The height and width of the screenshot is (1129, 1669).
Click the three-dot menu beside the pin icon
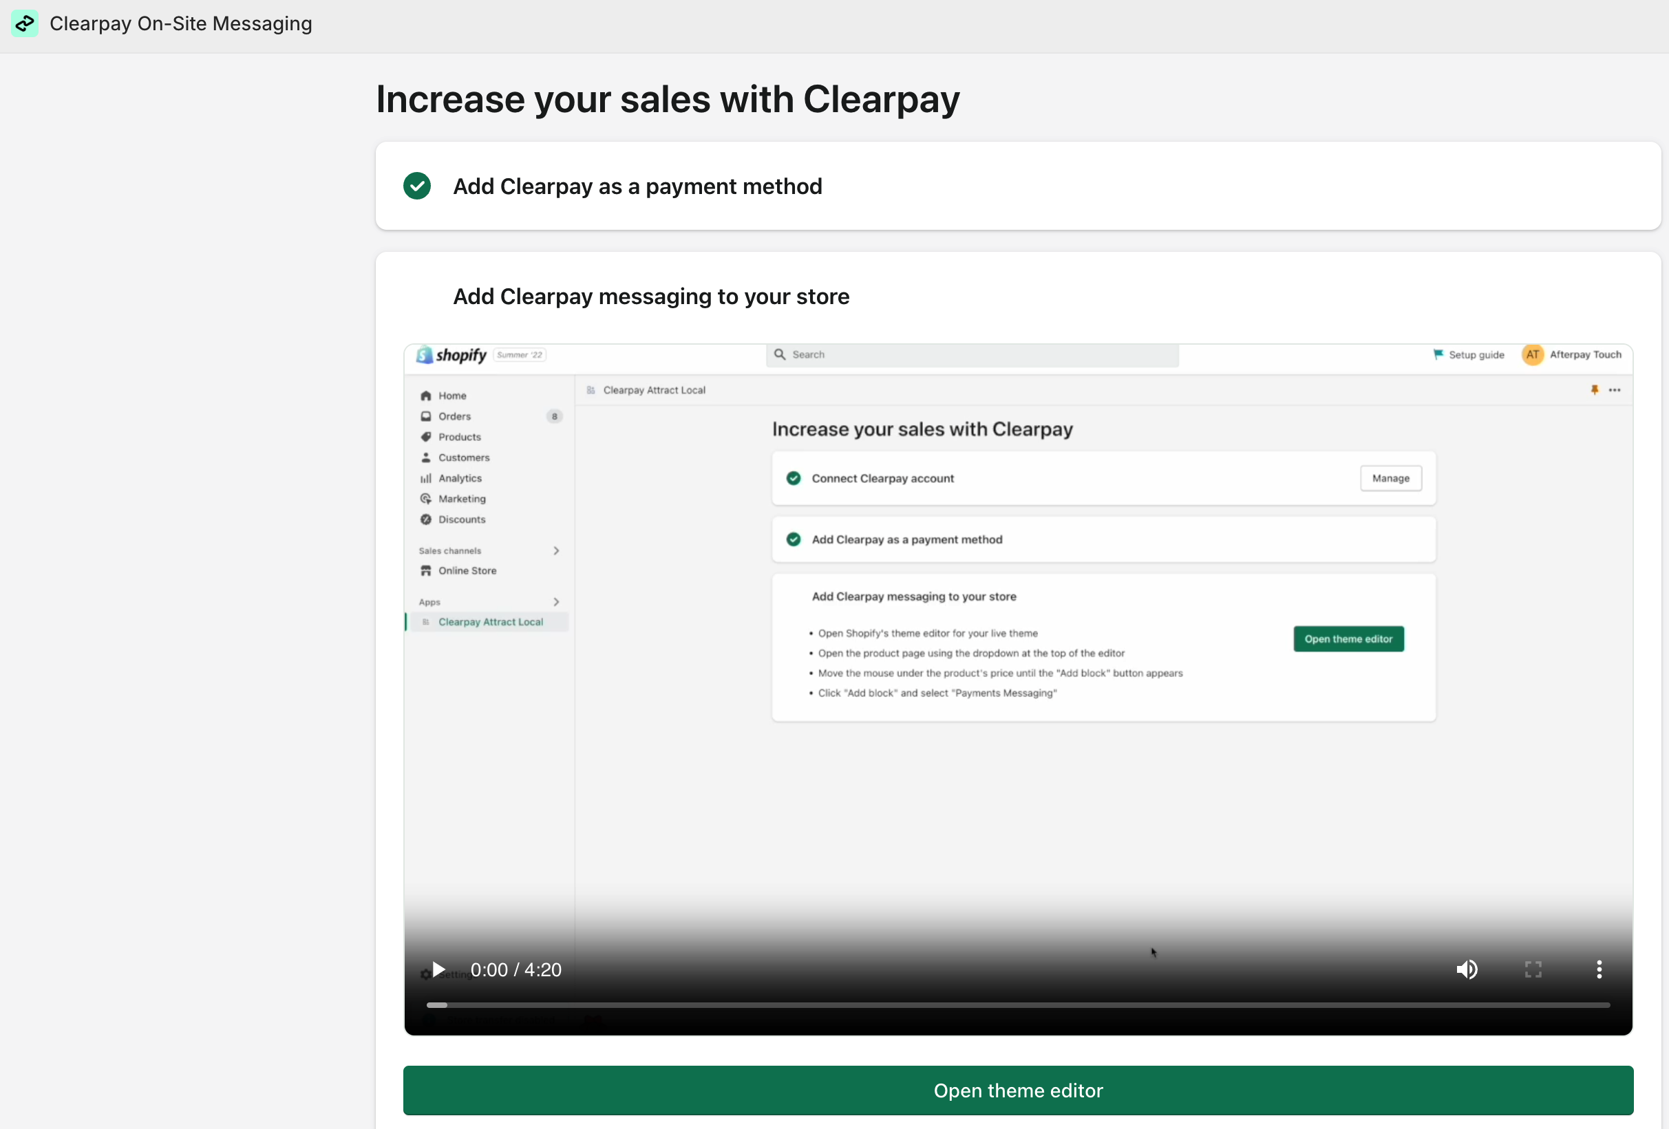(1615, 389)
